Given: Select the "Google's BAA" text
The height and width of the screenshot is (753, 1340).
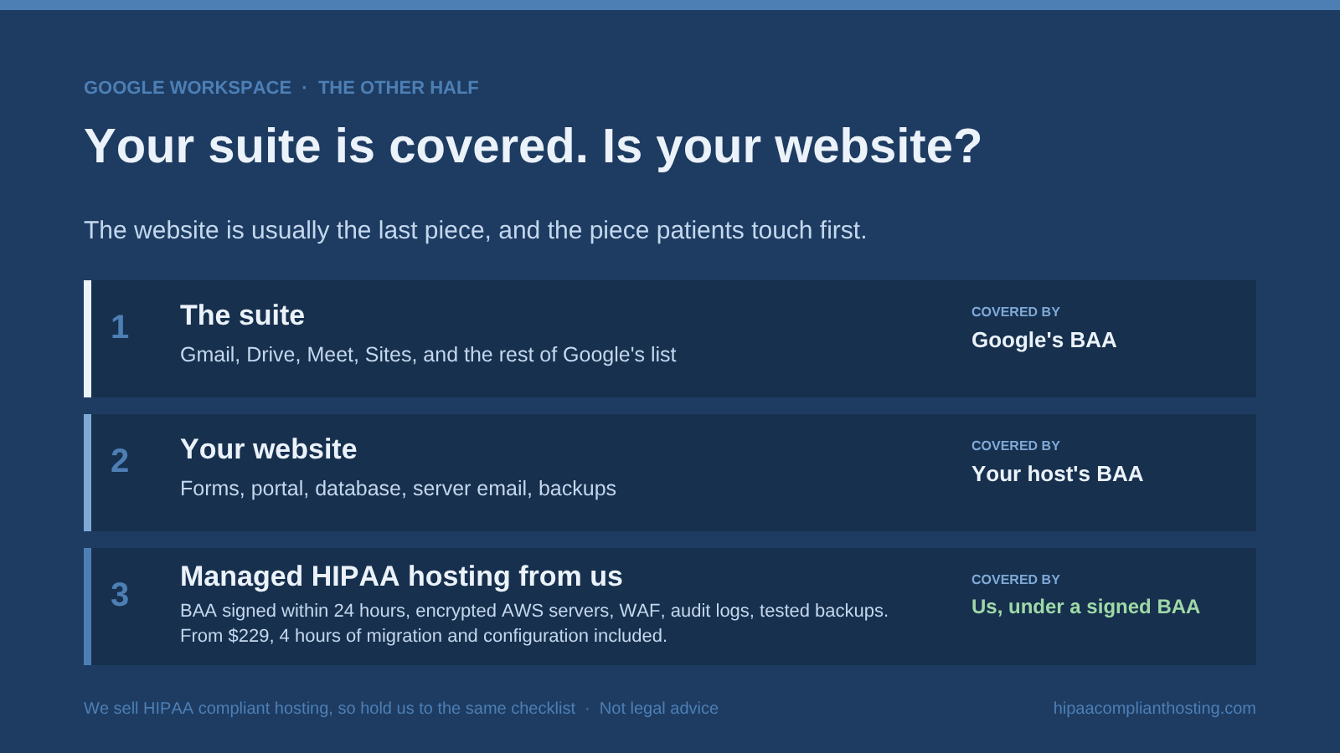Looking at the screenshot, I should [x=1044, y=340].
